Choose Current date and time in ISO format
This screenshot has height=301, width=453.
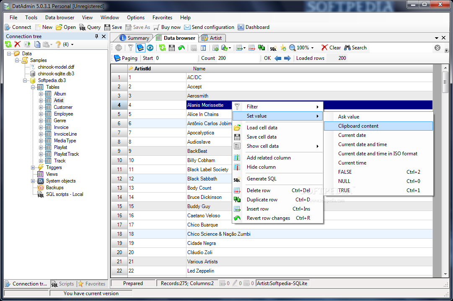pyautogui.click(x=378, y=154)
